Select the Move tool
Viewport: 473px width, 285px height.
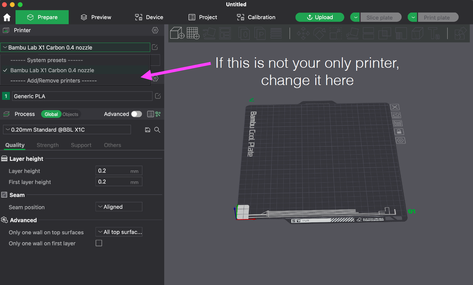tap(303, 33)
